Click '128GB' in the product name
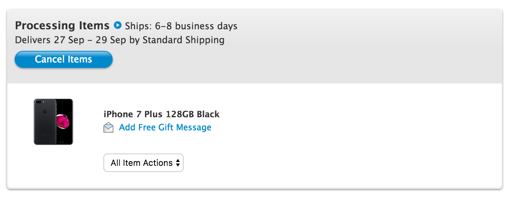 click(x=180, y=114)
